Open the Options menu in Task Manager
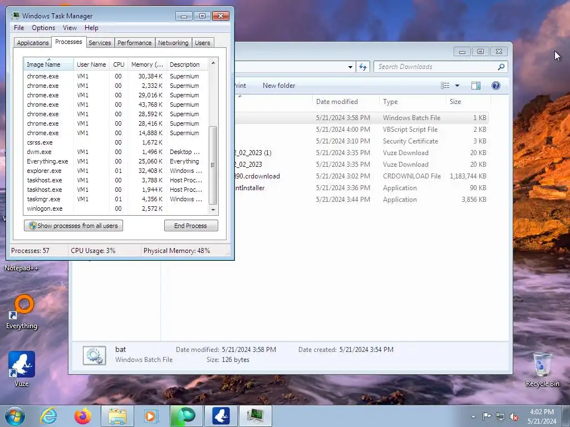Image resolution: width=570 pixels, height=427 pixels. click(x=43, y=28)
